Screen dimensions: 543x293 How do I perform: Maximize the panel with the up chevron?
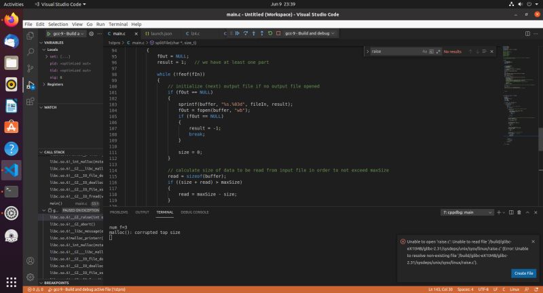pyautogui.click(x=527, y=212)
